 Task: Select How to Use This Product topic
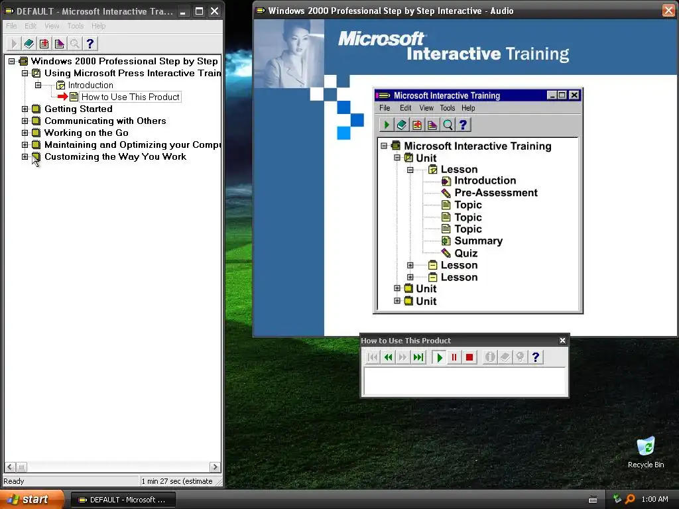pos(131,97)
